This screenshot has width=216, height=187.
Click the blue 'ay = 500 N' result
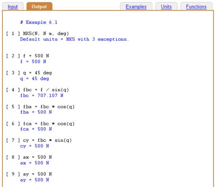(34, 180)
